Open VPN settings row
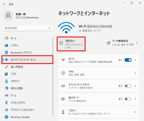 [x=99, y=73]
